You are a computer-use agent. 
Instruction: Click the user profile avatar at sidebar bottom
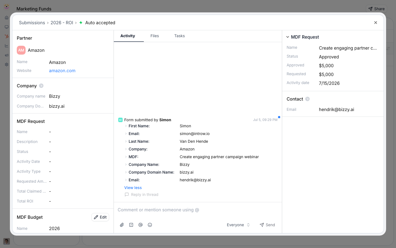(x=7, y=241)
